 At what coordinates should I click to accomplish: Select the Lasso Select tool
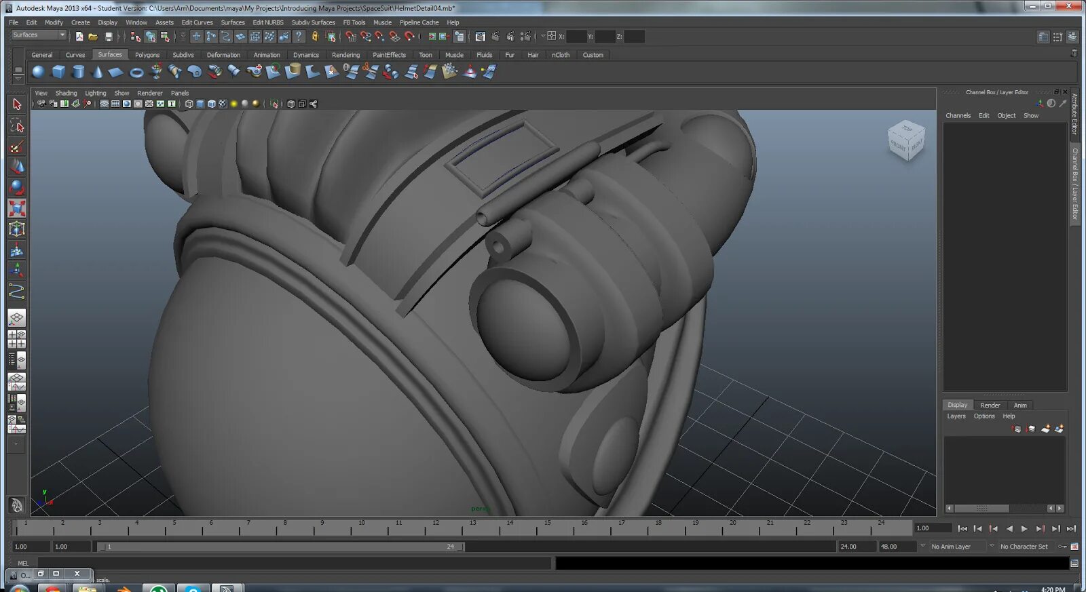coord(17,125)
